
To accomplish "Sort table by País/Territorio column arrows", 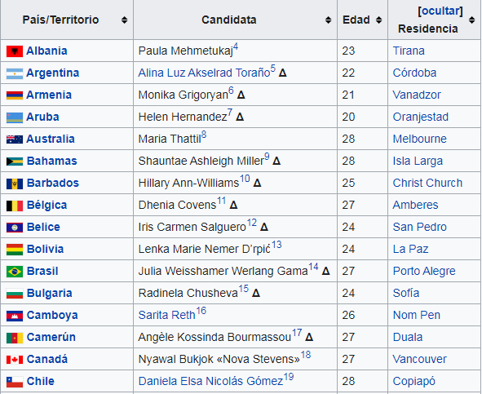I will coord(124,20).
